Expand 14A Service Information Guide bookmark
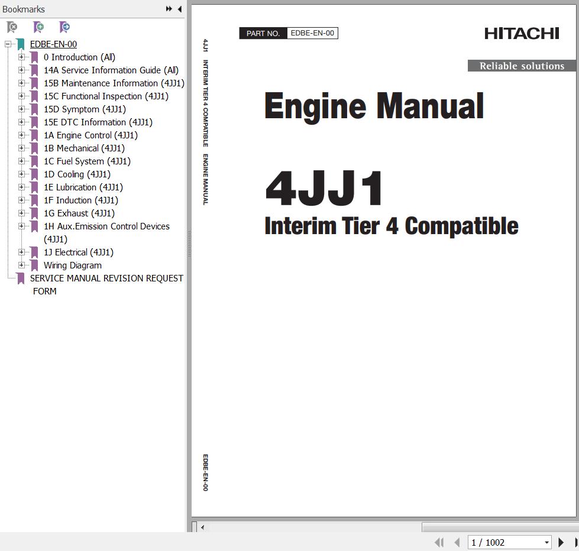 (21, 70)
